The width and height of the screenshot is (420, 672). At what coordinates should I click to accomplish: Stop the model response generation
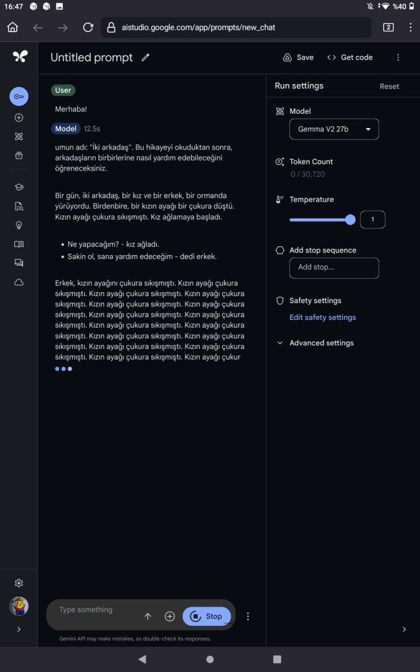click(x=207, y=616)
